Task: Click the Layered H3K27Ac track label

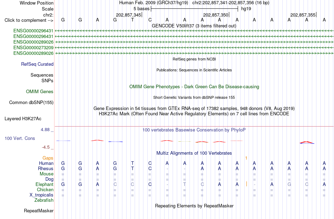Action: pyautogui.click(x=23, y=119)
